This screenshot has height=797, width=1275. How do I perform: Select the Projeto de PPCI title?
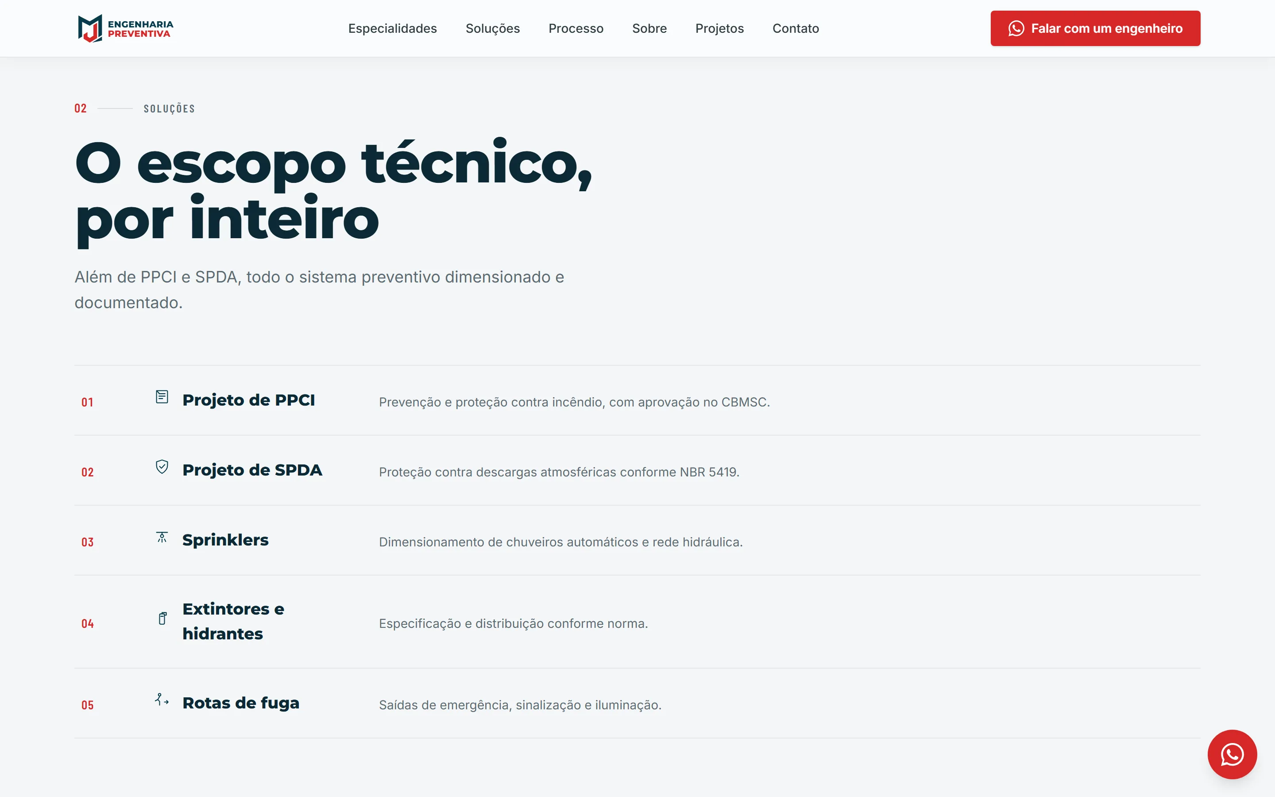pyautogui.click(x=249, y=400)
